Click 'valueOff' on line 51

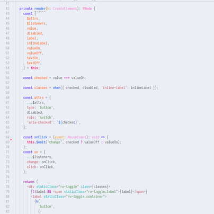34,53
